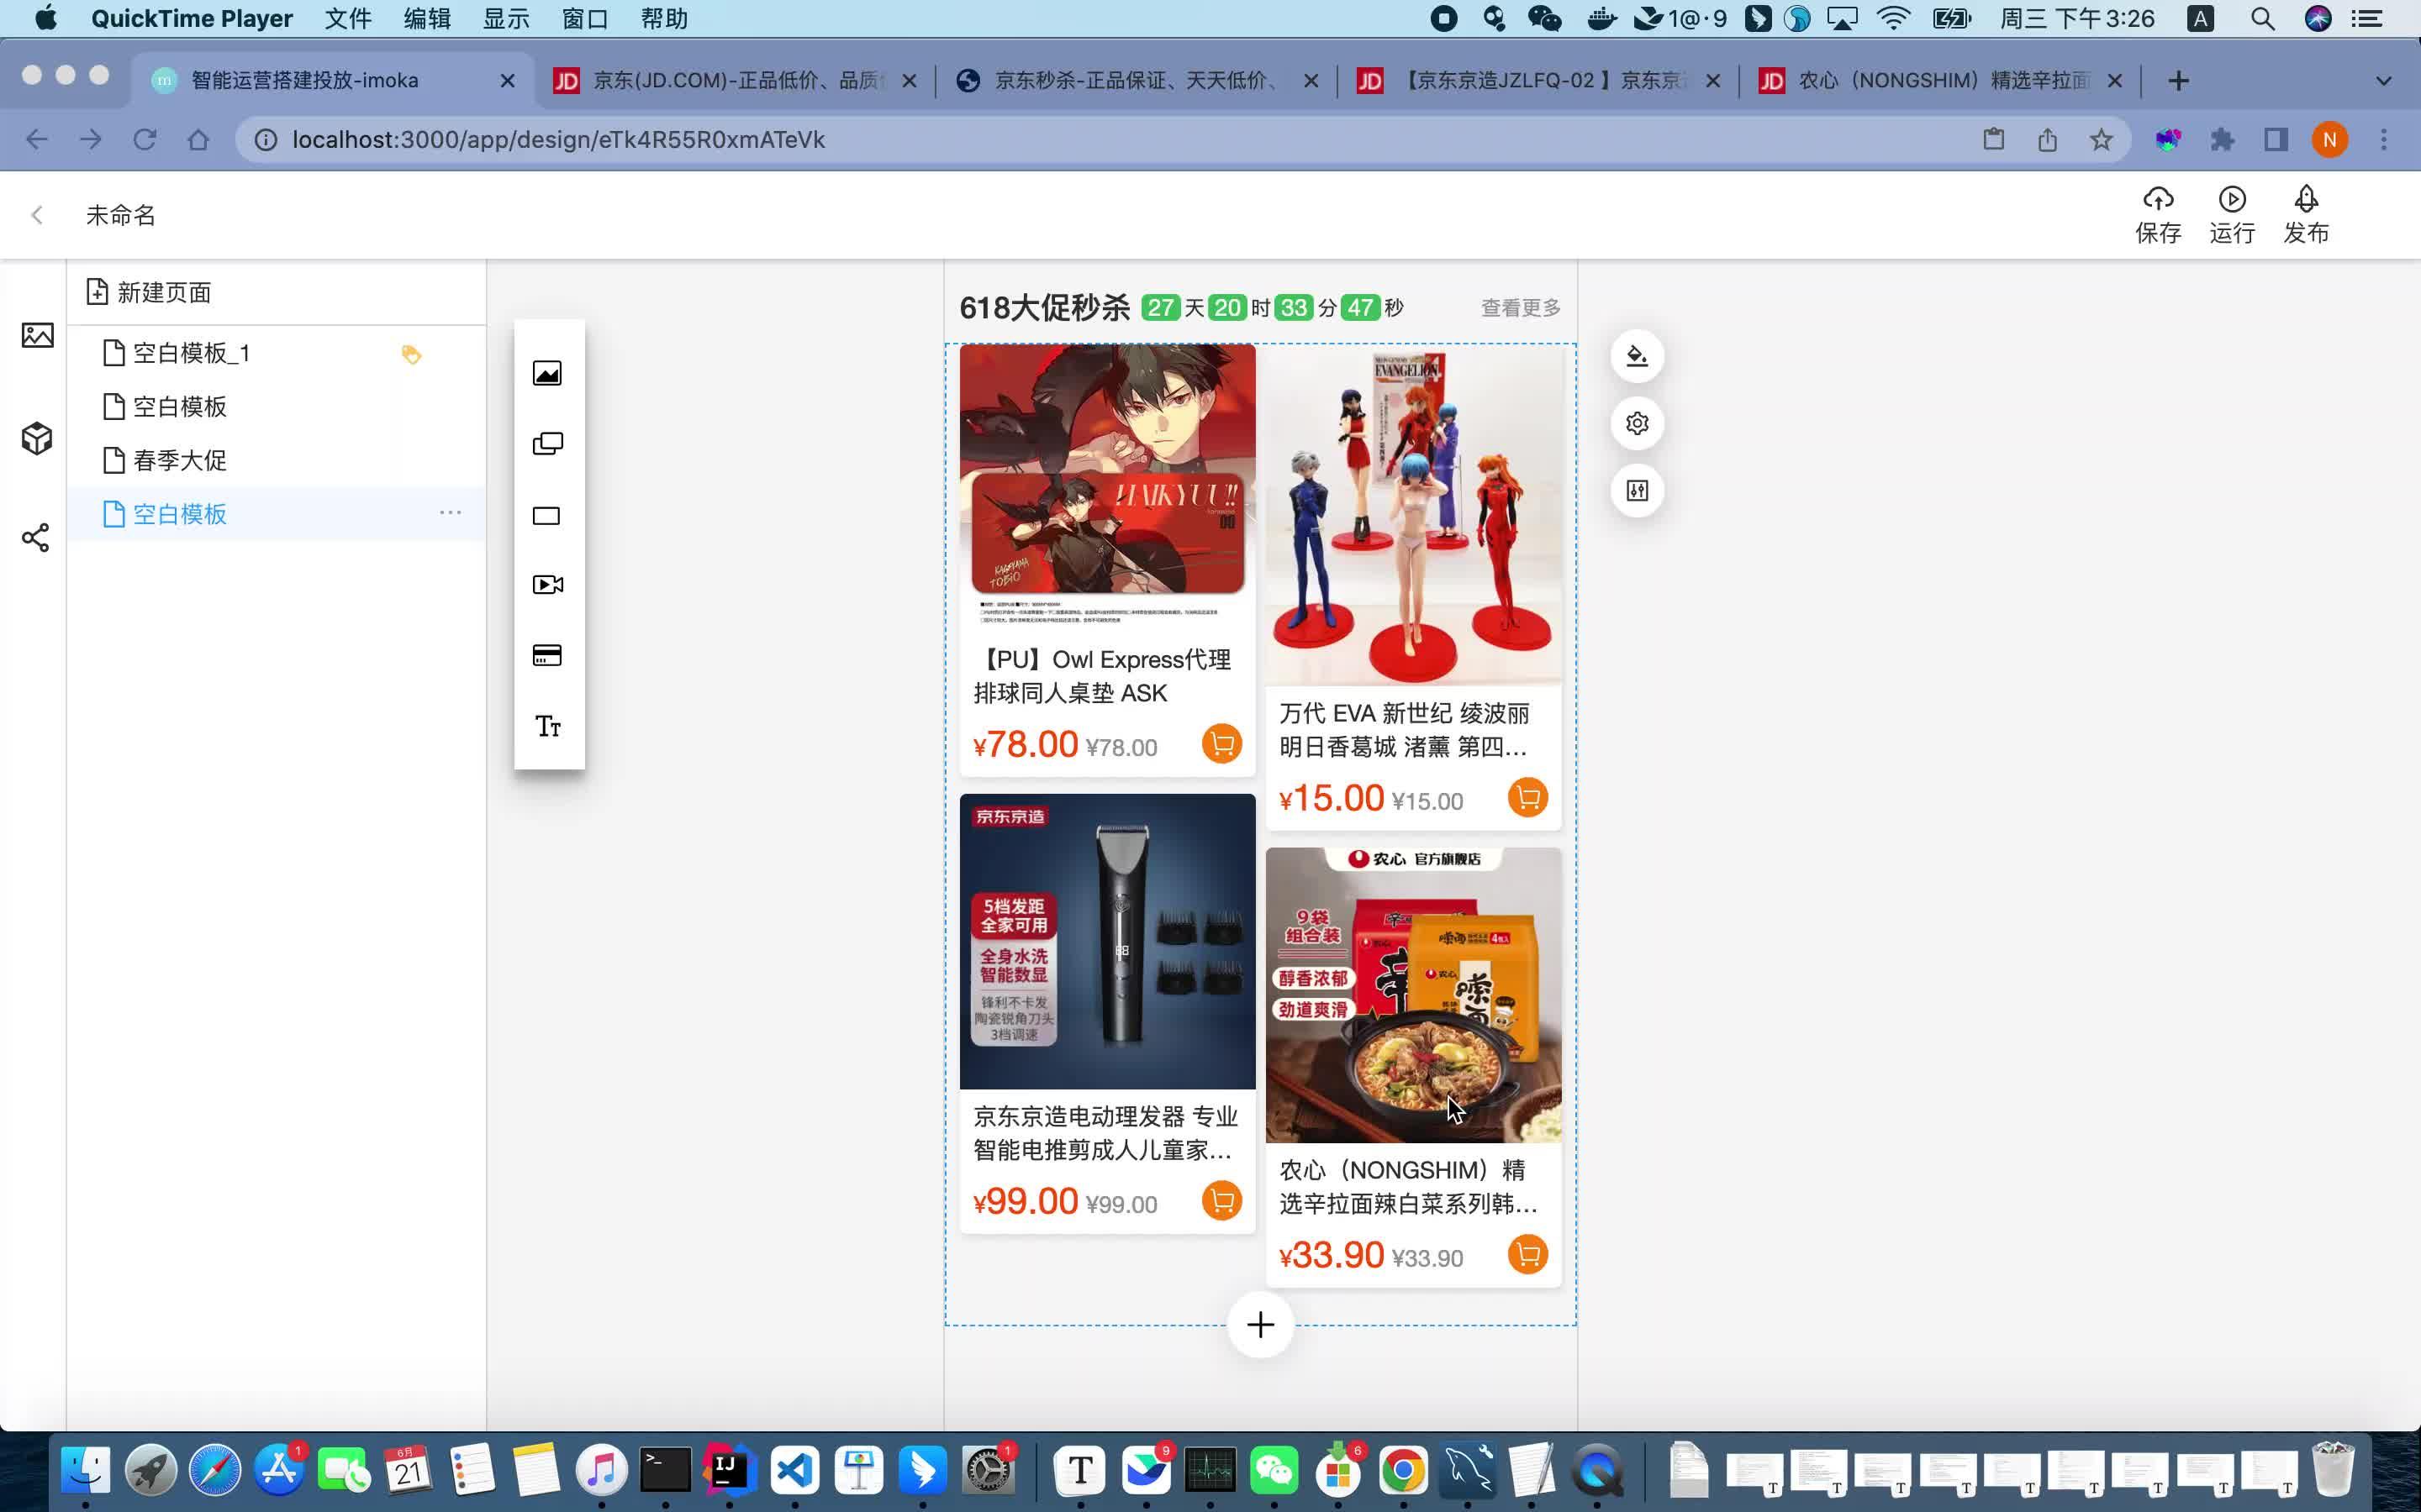The height and width of the screenshot is (1512, 2421).
Task: Click the 查看更多 link
Action: [1521, 308]
